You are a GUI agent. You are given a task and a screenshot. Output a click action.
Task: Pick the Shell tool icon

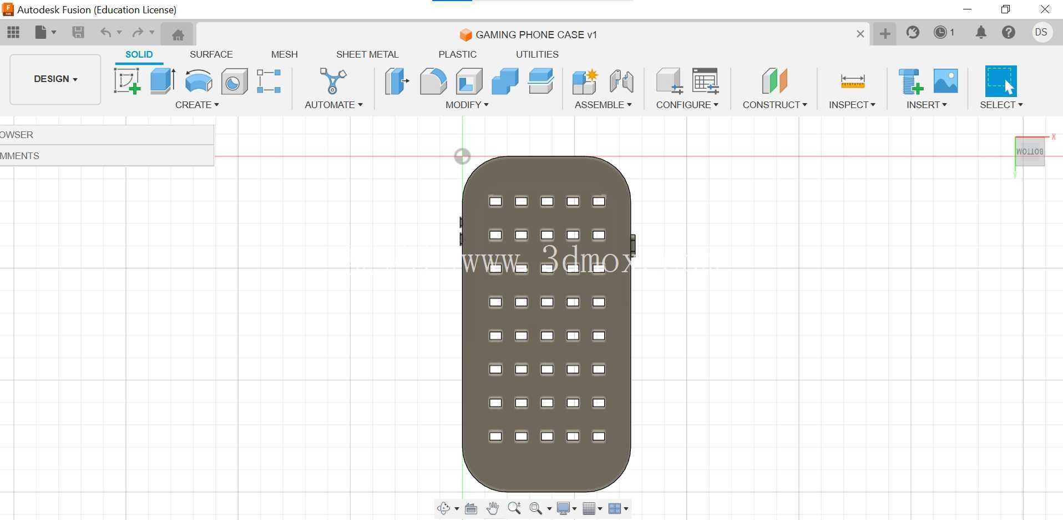click(469, 81)
